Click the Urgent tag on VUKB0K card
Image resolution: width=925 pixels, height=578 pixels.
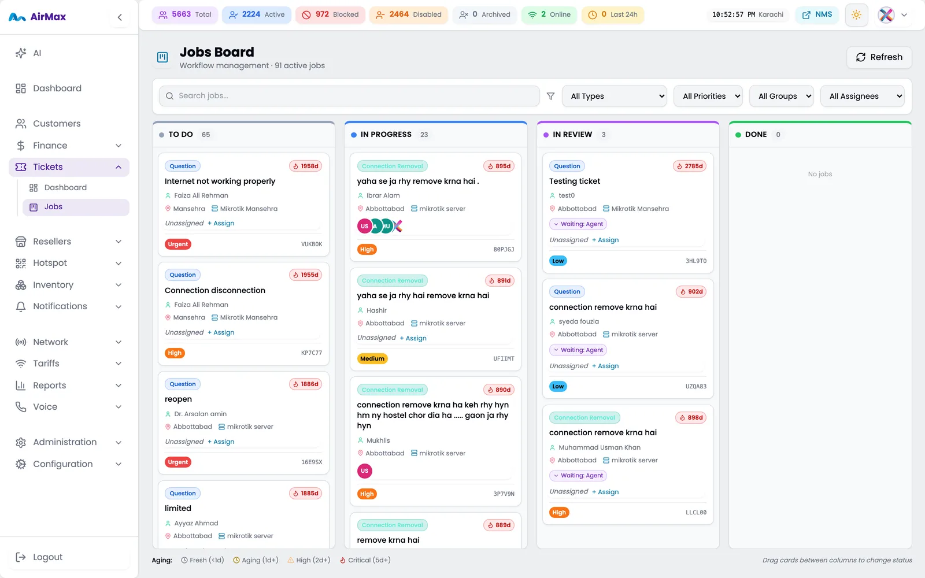click(178, 244)
